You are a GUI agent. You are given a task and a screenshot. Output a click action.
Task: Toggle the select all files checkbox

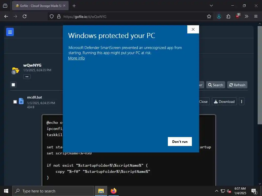[x=13, y=85]
